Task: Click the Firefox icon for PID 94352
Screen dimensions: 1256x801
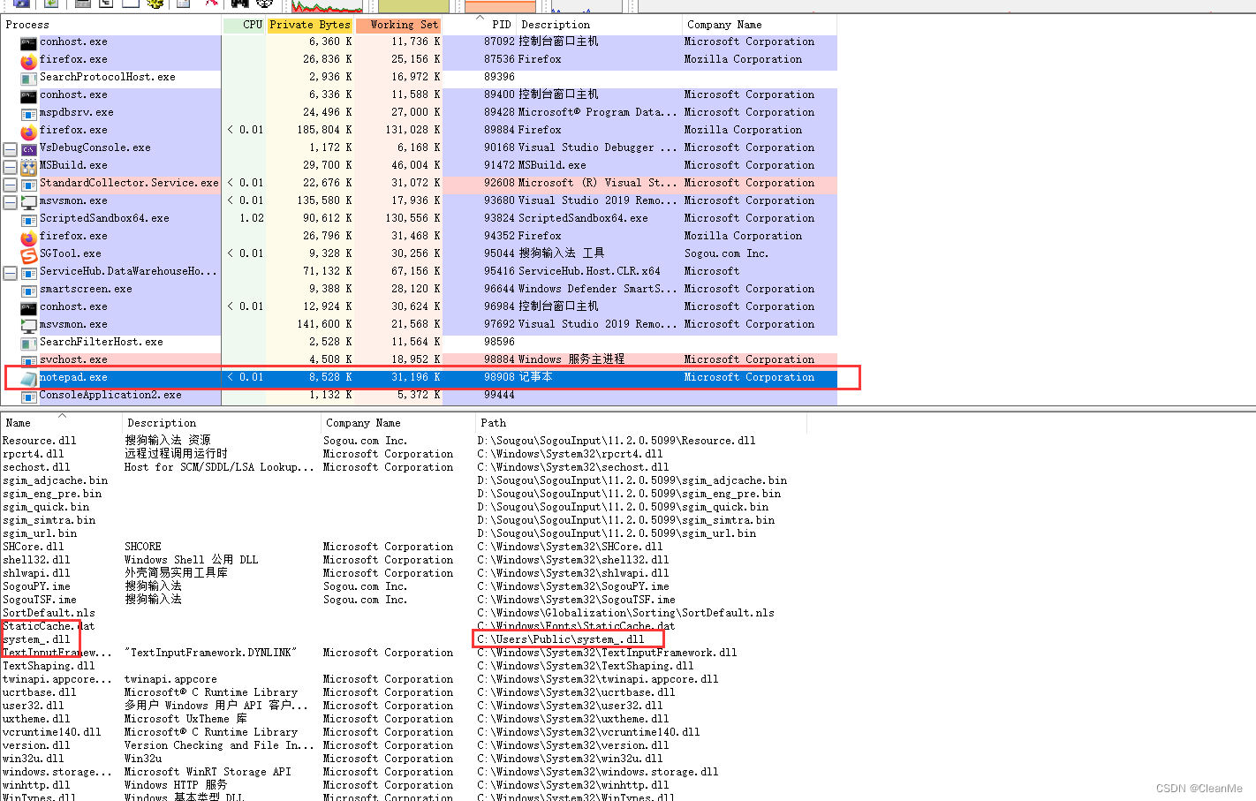Action: point(28,238)
